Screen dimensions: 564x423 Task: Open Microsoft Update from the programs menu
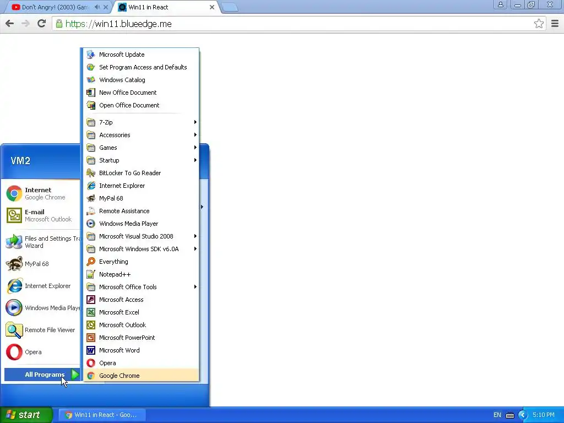pyautogui.click(x=141, y=55)
